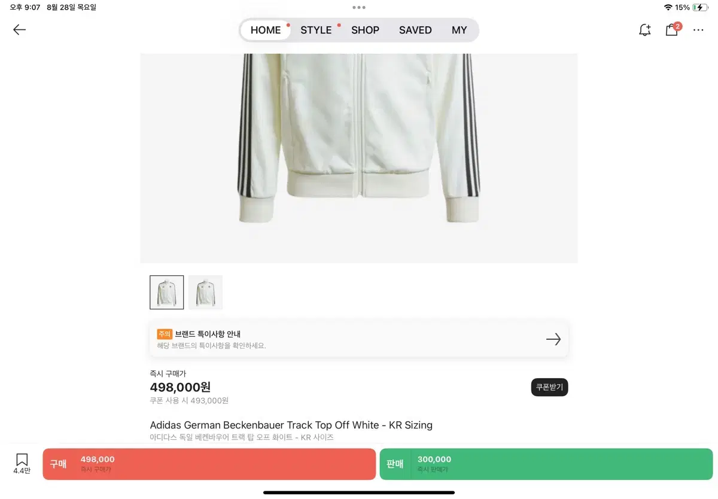The width and height of the screenshot is (718, 499).
Task: Open the shopping bag showing 2 items
Action: (x=671, y=29)
